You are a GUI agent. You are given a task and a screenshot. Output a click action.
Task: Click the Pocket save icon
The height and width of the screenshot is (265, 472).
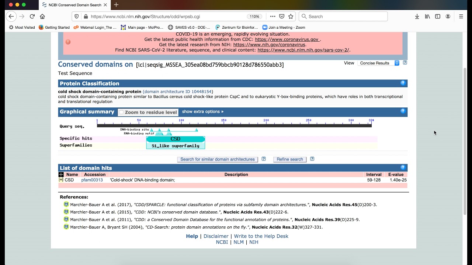click(282, 16)
